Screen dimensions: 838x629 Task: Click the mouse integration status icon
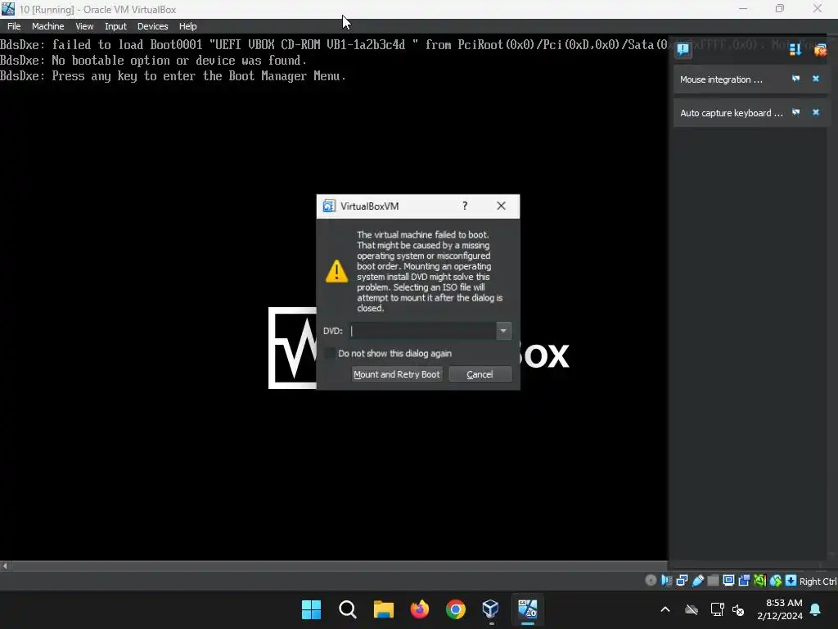776,581
